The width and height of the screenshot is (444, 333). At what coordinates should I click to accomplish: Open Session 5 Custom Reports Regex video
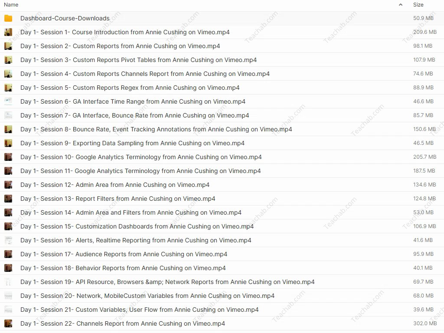click(x=130, y=88)
